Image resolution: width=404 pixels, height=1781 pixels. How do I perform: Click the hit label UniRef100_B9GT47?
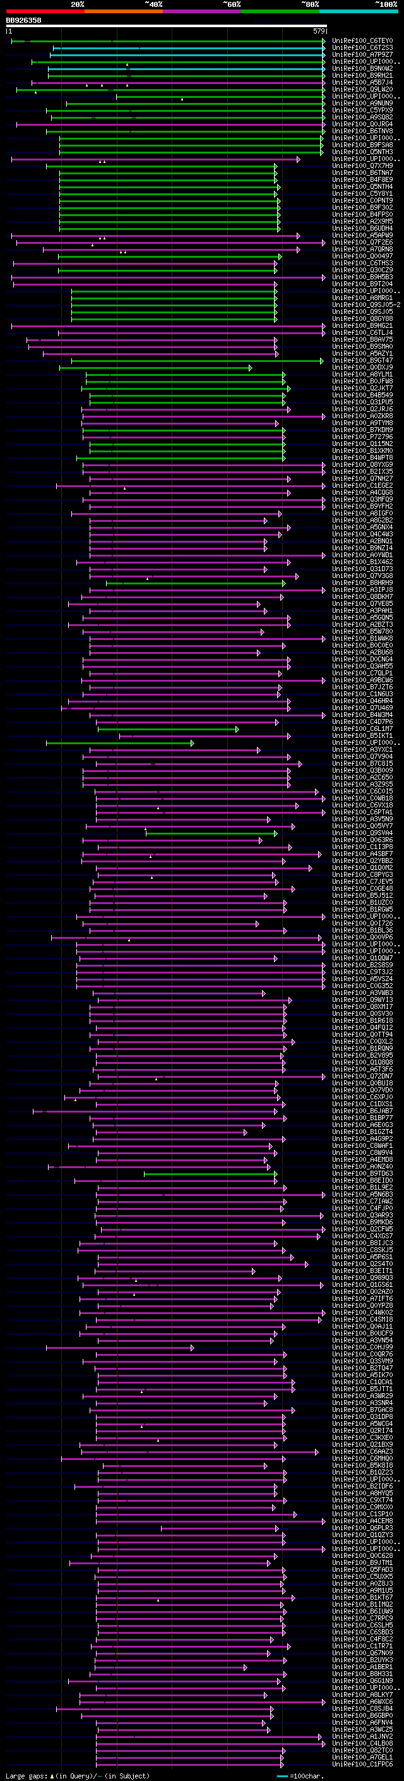pos(362,360)
